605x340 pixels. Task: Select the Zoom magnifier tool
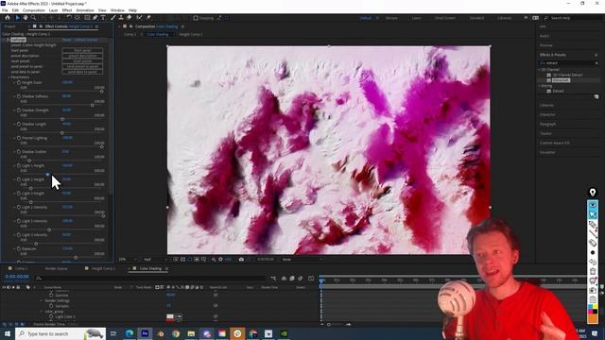34,18
